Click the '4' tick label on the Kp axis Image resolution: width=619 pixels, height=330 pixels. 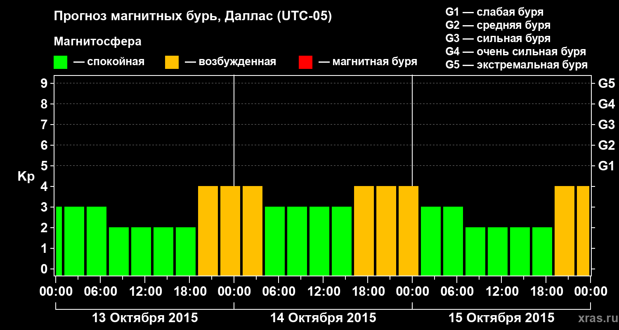pos(45,186)
